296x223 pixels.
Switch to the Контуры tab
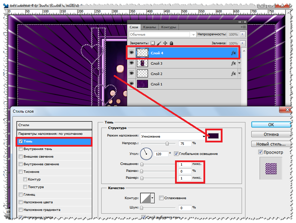168,27
